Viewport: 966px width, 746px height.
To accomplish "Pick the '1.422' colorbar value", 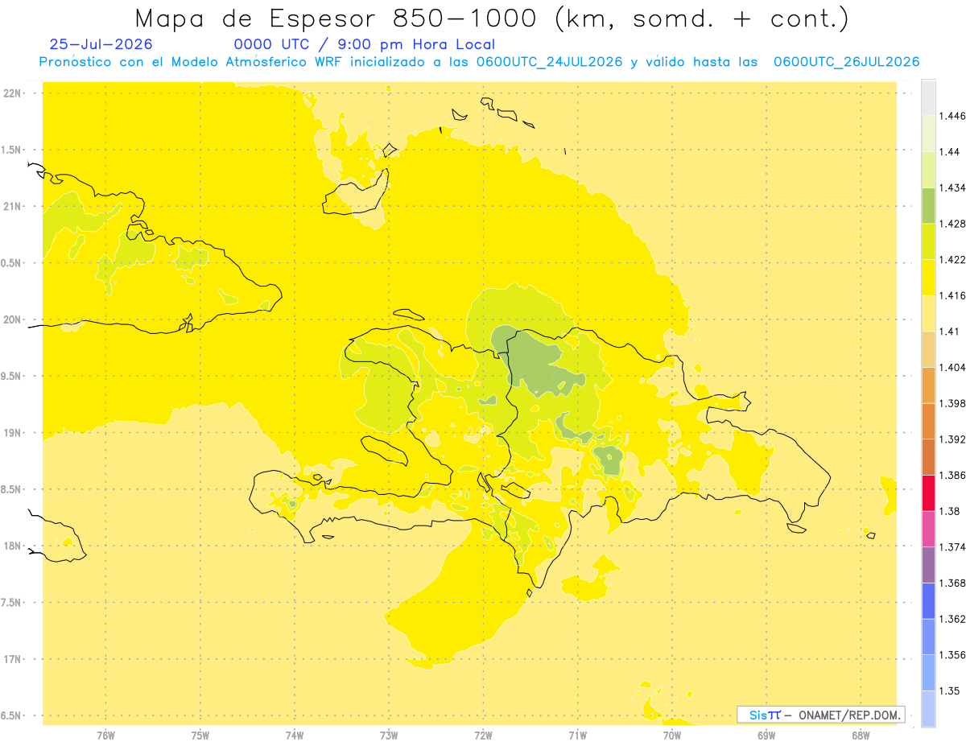I will [953, 259].
